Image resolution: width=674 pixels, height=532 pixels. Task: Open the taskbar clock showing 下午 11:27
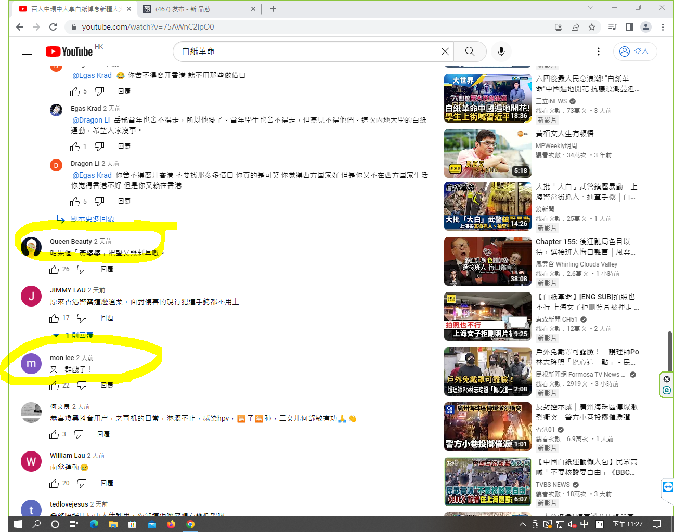click(x=628, y=524)
